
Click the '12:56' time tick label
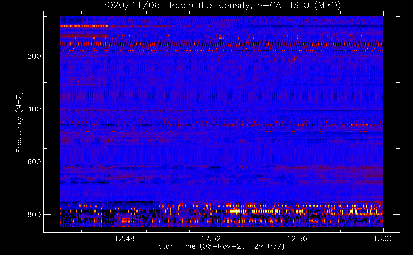[297, 239]
